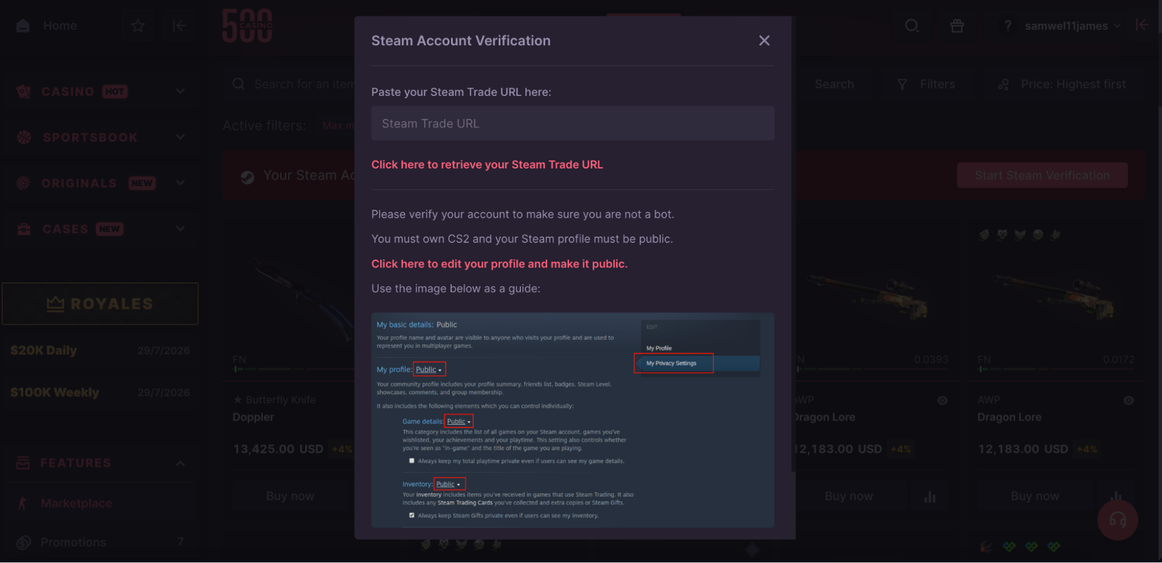This screenshot has height=563, width=1162.
Task: Click the Royales banner button
Action: [100, 303]
